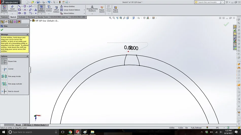Click the Undo icon
241x135 pixels.
[49, 2]
